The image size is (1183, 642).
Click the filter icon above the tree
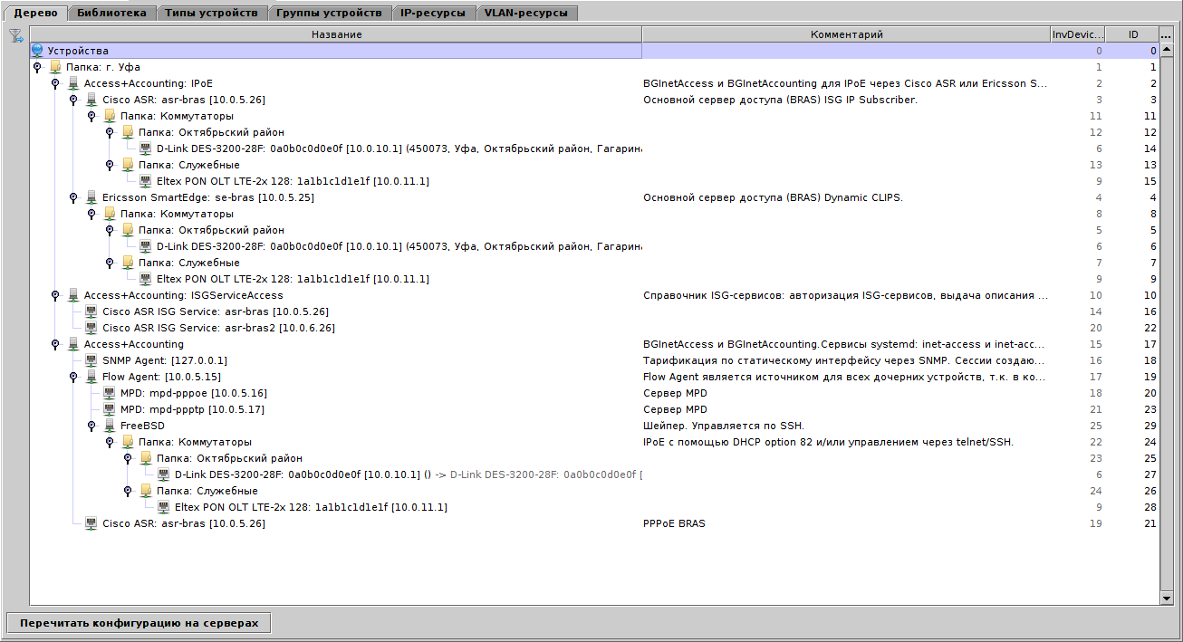14,36
